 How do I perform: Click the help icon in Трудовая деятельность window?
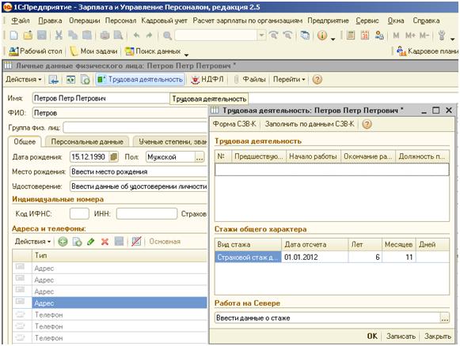click(x=367, y=124)
